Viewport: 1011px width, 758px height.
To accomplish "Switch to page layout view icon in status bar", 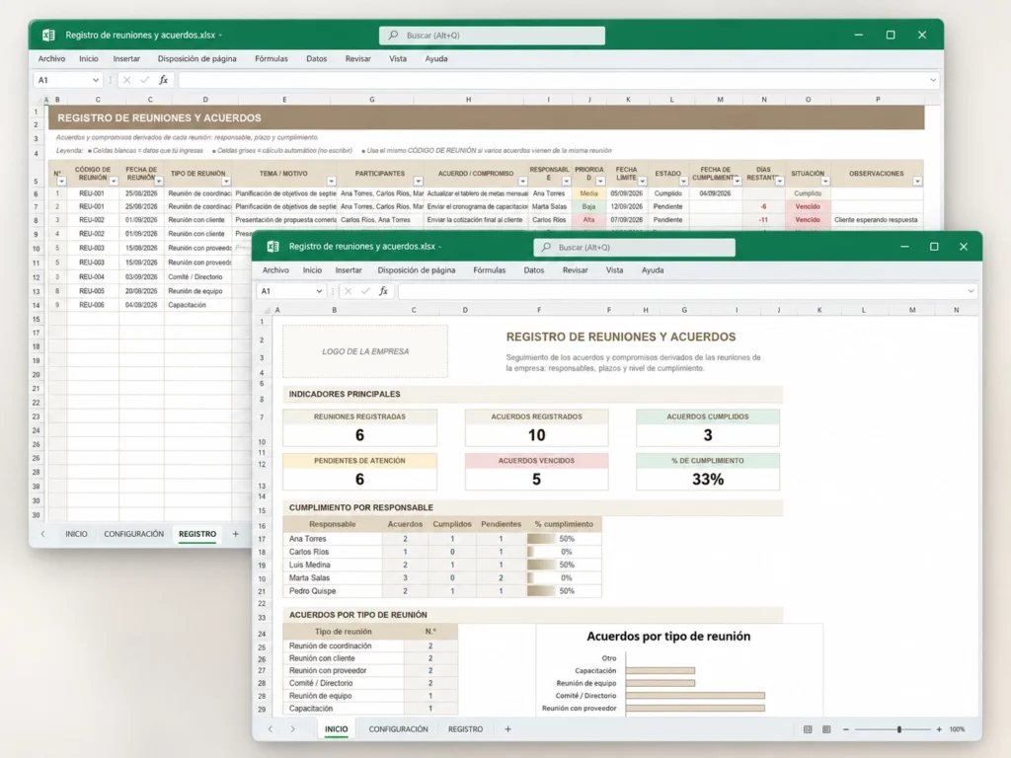I will coord(826,729).
